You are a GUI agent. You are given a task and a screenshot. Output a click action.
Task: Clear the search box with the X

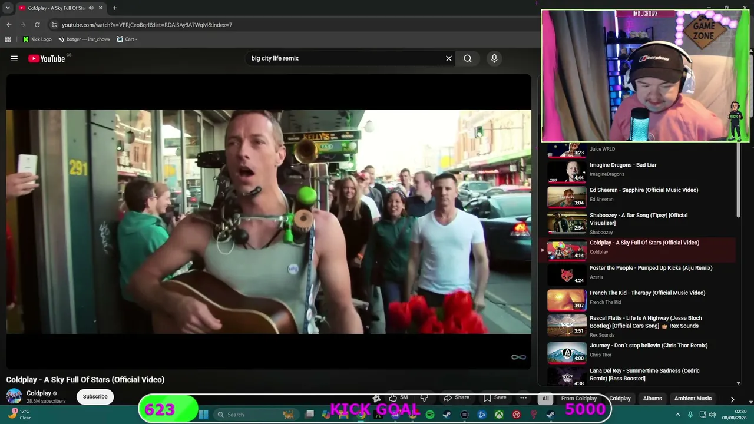tap(449, 58)
